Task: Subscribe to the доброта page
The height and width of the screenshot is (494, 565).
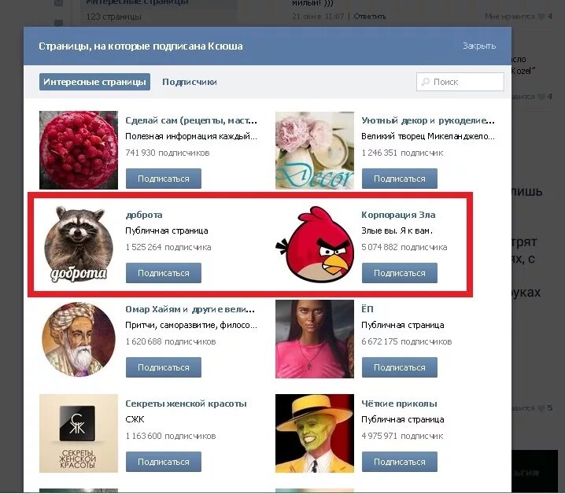Action: pos(164,273)
